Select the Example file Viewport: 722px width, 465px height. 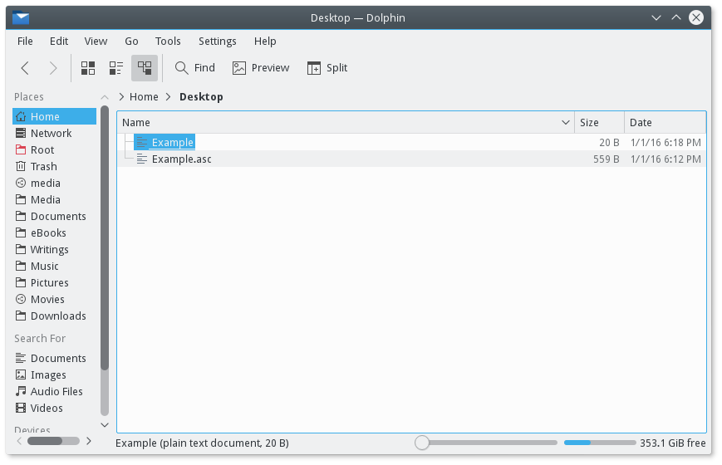tap(165, 142)
